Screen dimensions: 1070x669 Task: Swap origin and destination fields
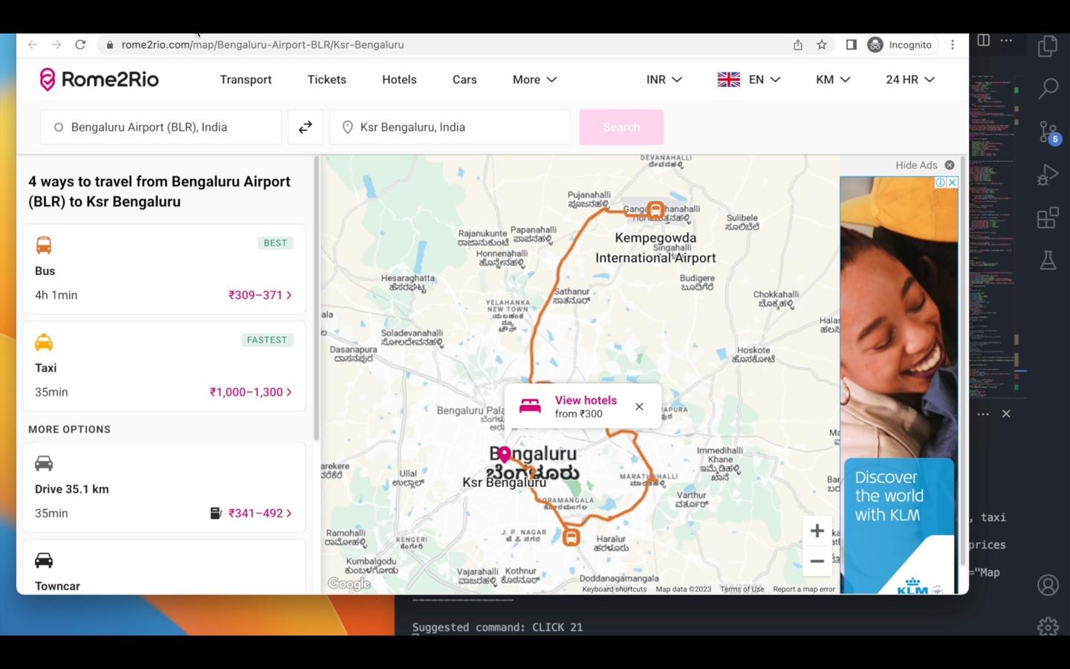tap(305, 127)
